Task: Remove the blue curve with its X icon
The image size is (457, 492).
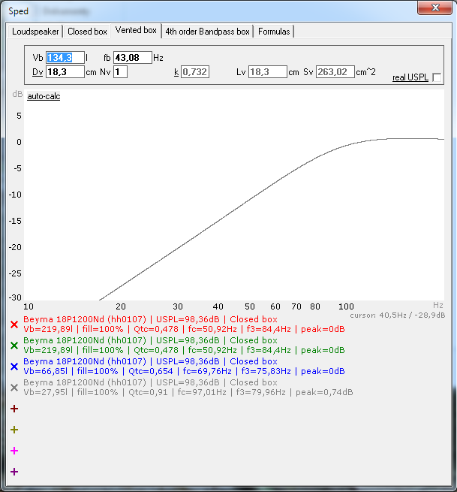Action: [14, 366]
